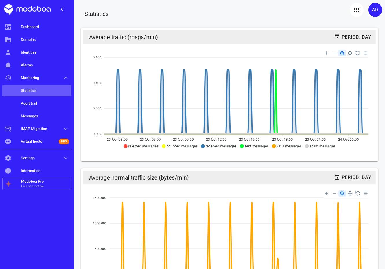Click the AD user avatar

point(375,10)
